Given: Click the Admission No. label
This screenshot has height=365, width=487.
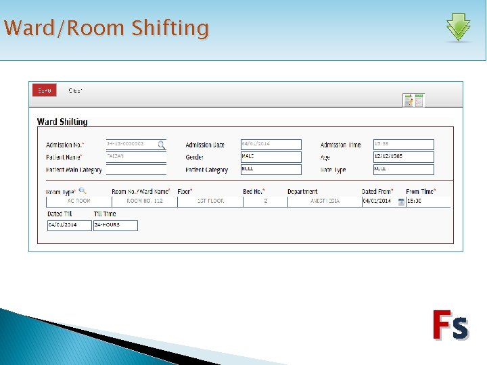Looking at the screenshot, I should click(x=65, y=145).
